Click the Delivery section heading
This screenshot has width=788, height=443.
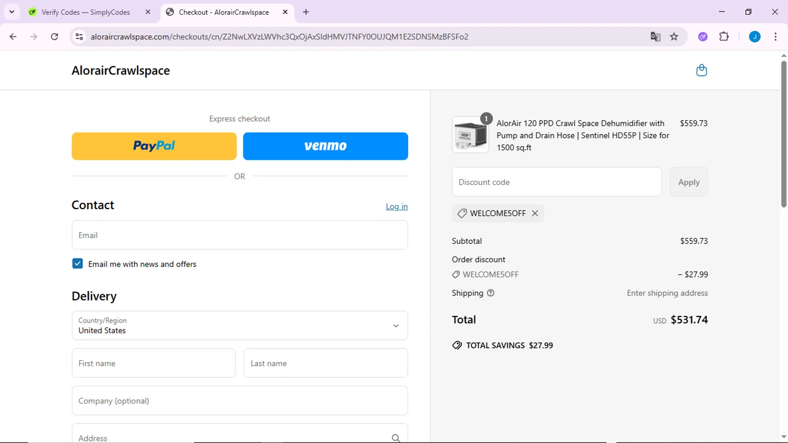[x=94, y=296]
